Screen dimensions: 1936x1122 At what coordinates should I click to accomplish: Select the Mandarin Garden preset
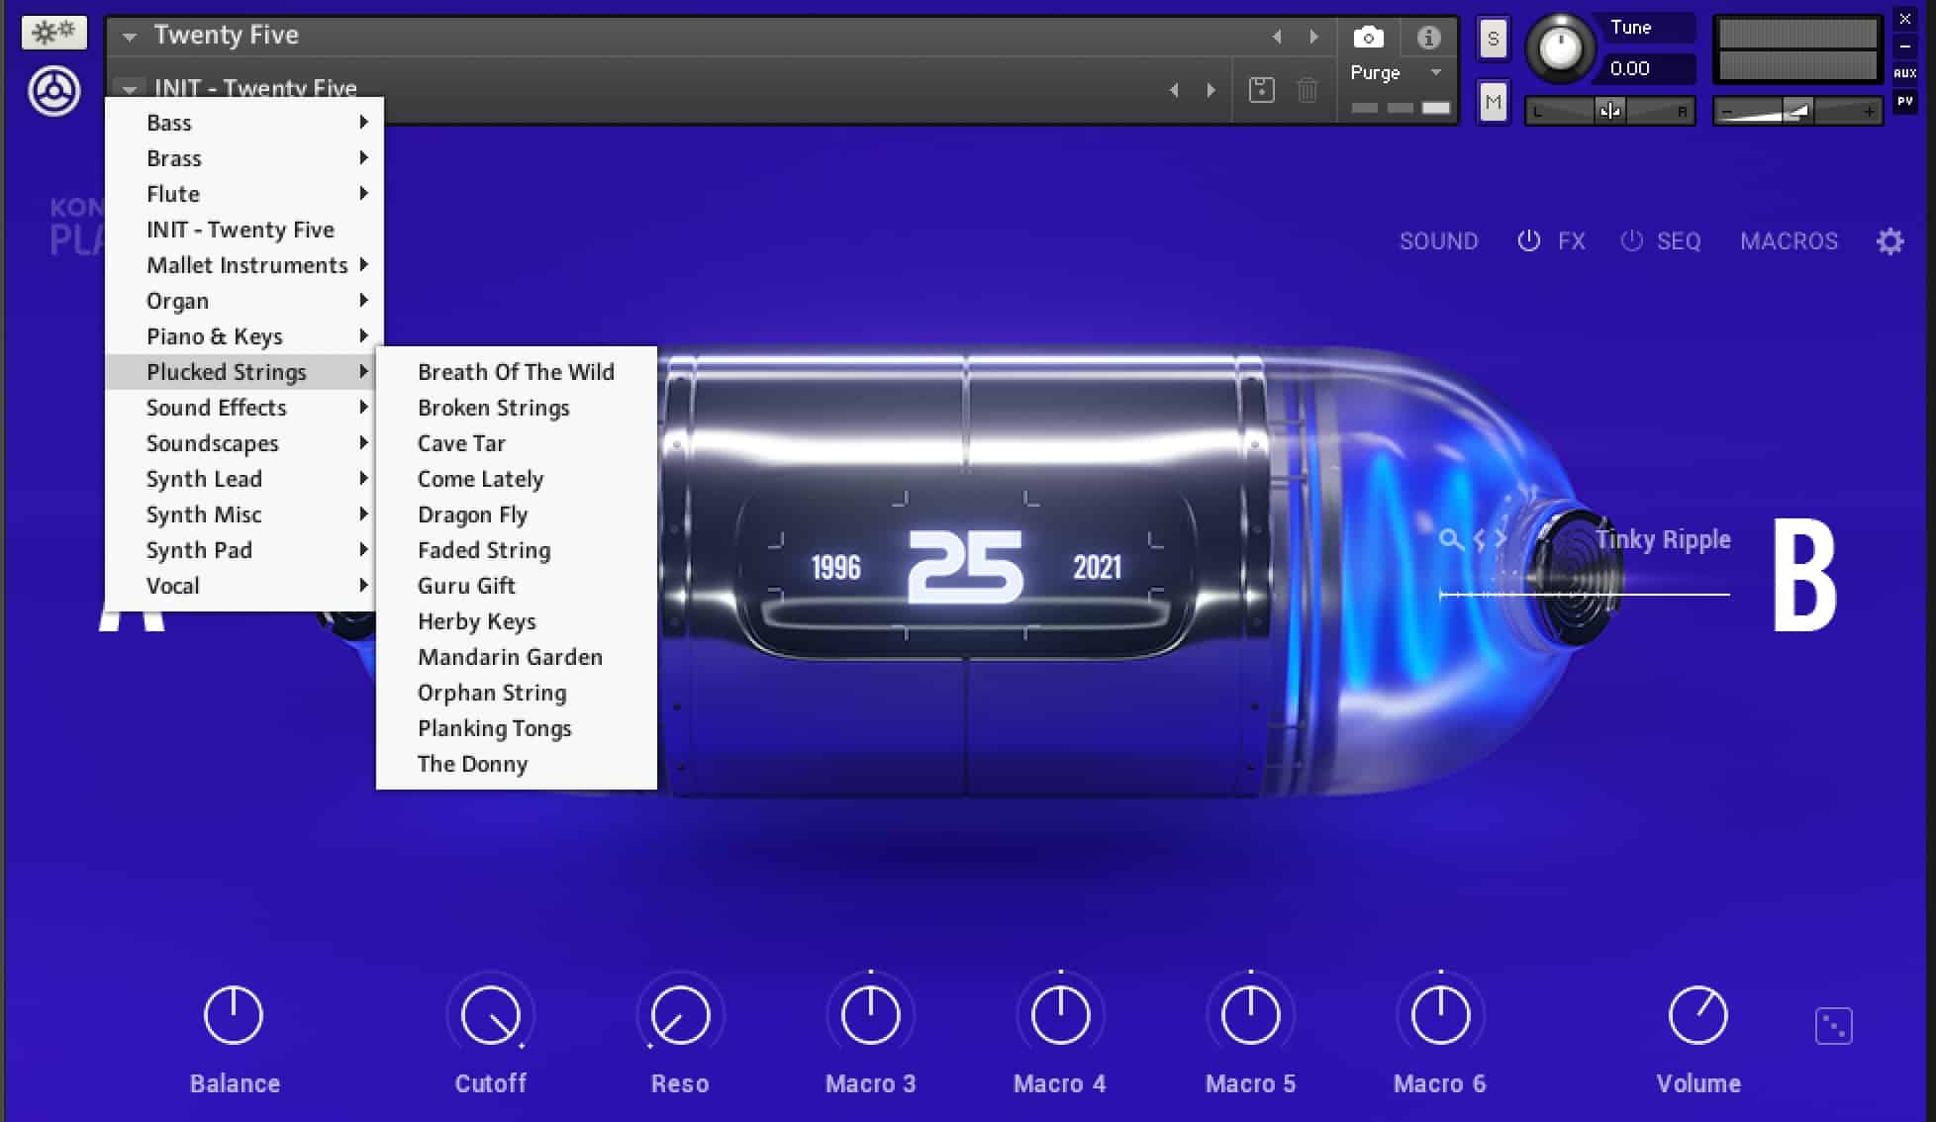click(x=516, y=657)
